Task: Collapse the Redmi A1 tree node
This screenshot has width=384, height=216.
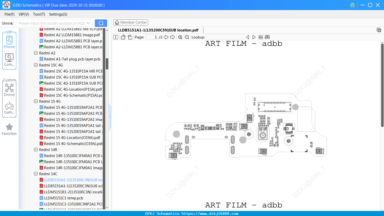Action: 36,53
